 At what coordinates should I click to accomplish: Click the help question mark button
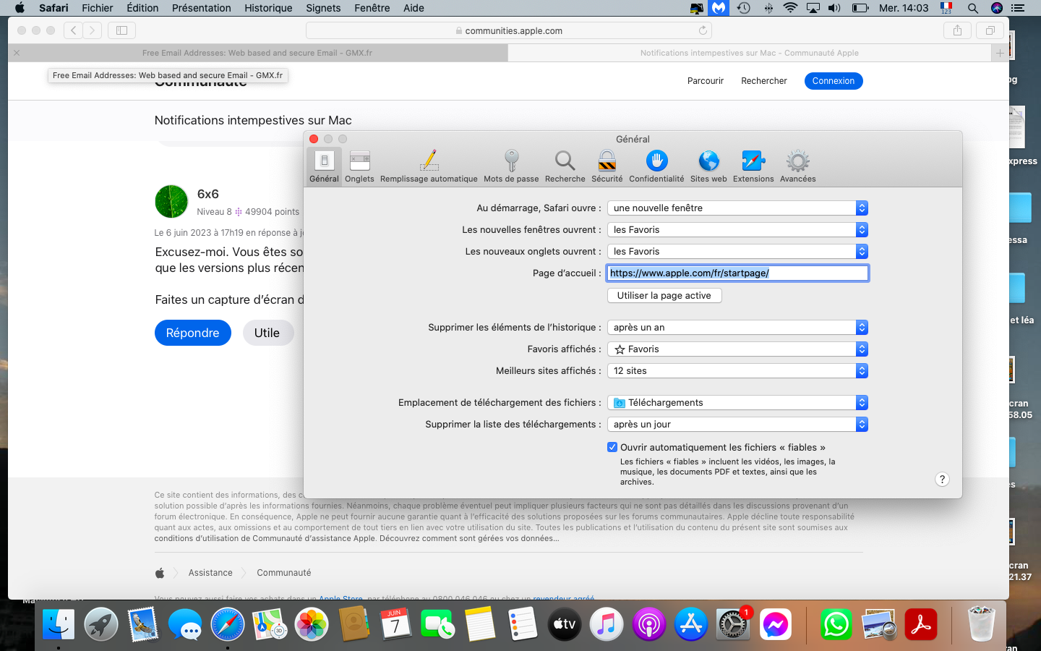(x=942, y=480)
